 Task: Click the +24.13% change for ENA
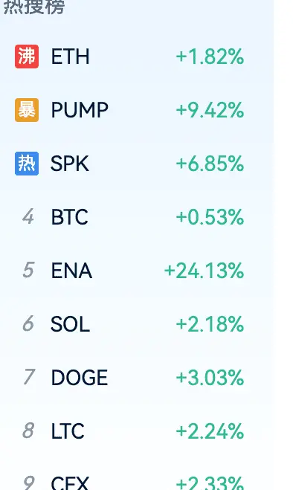(205, 271)
